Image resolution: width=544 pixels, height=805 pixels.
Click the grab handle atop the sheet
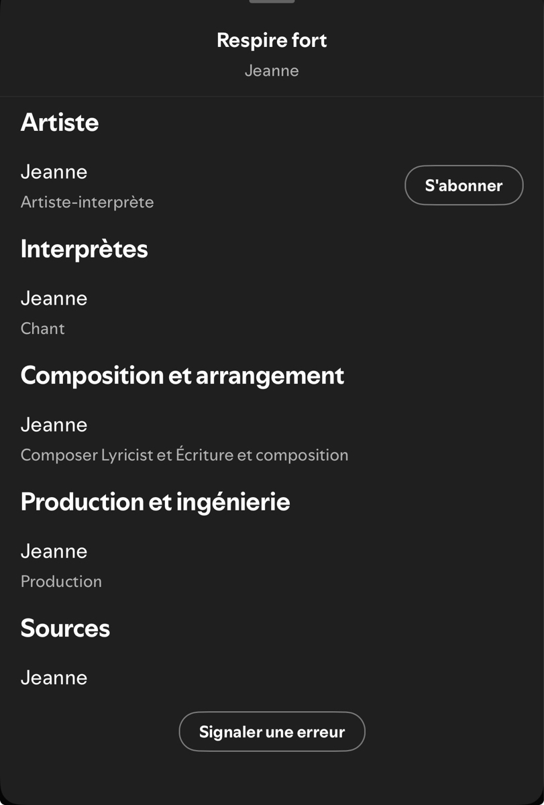[x=272, y=1]
